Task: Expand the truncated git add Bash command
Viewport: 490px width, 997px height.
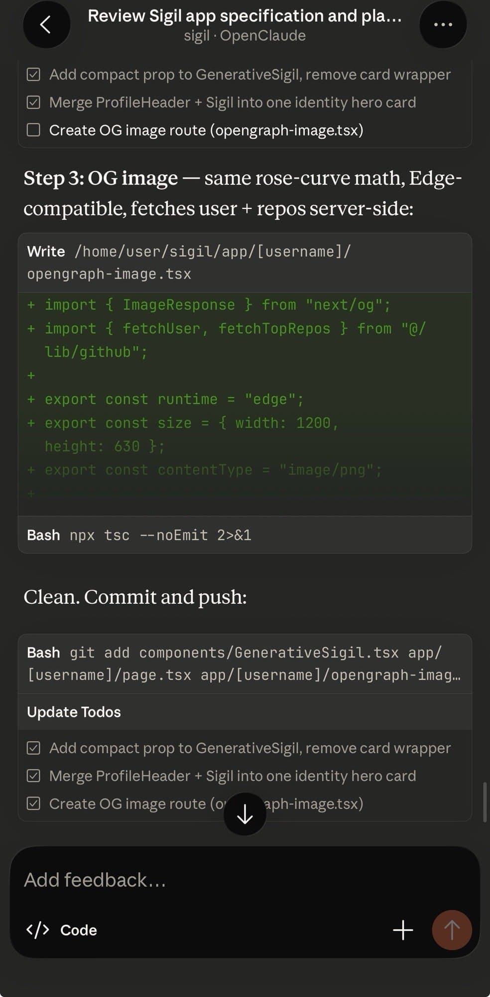Action: [244, 664]
